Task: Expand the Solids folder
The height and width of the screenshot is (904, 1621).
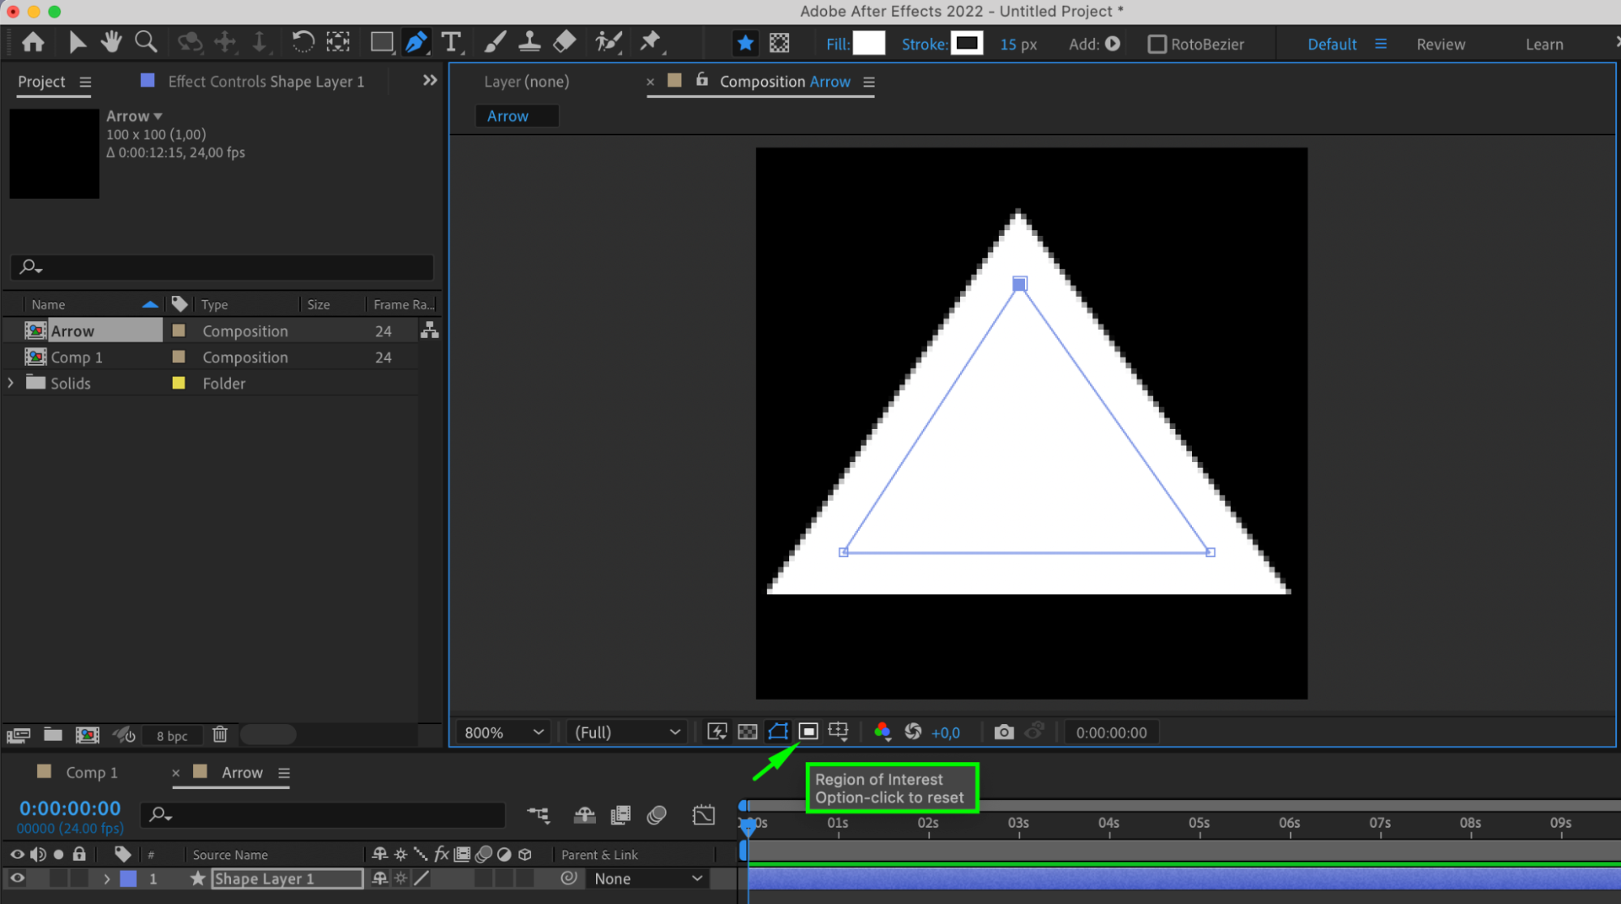Action: click(x=11, y=383)
